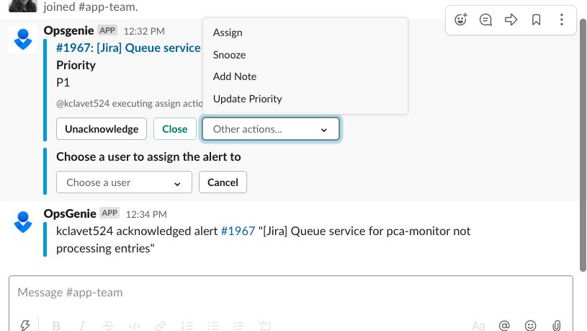Collapse the "Other actions..." dropdown
587x331 pixels.
271,130
